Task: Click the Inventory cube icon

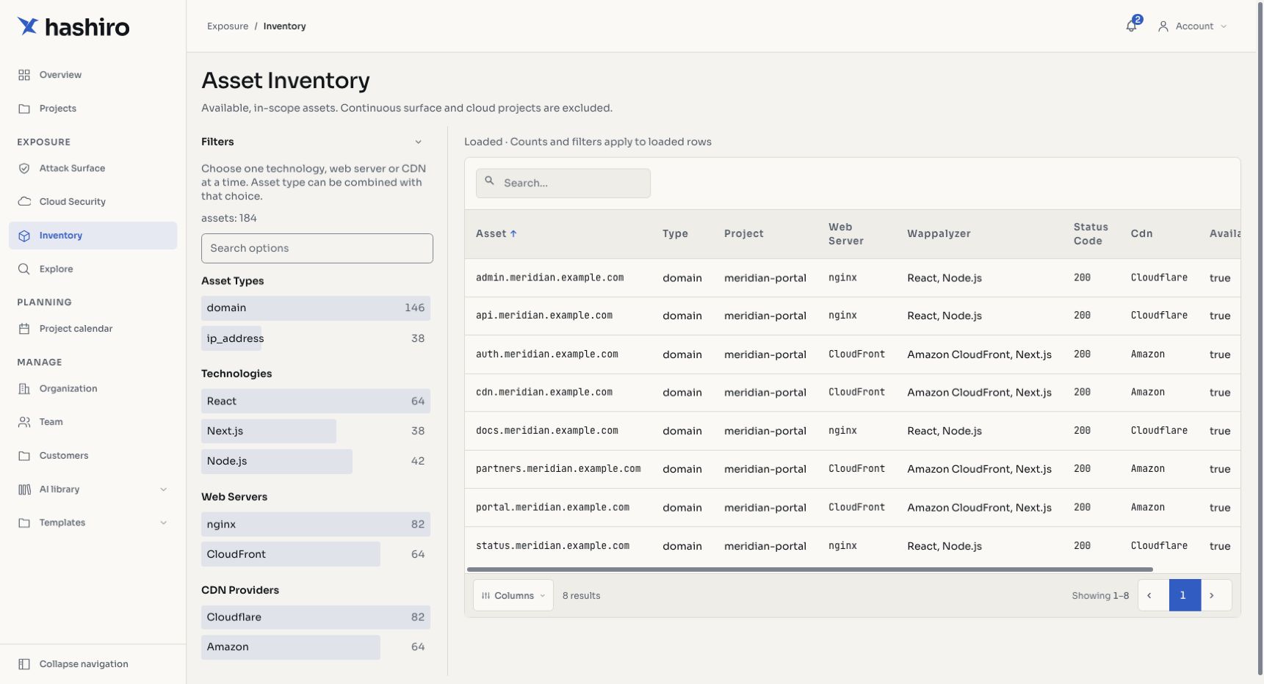Action: (x=24, y=236)
